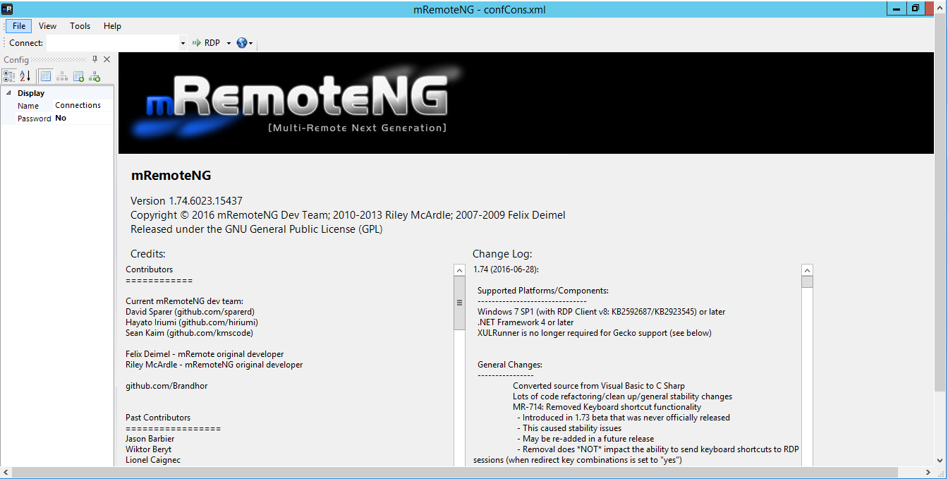This screenshot has width=948, height=479.
Task: Open the RDP protocol dropdown arrow
Action: point(229,43)
